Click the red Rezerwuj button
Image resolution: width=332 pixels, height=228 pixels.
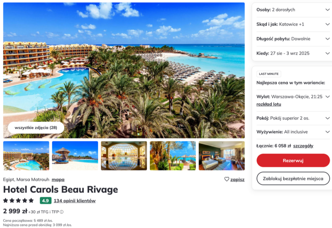[x=293, y=160]
